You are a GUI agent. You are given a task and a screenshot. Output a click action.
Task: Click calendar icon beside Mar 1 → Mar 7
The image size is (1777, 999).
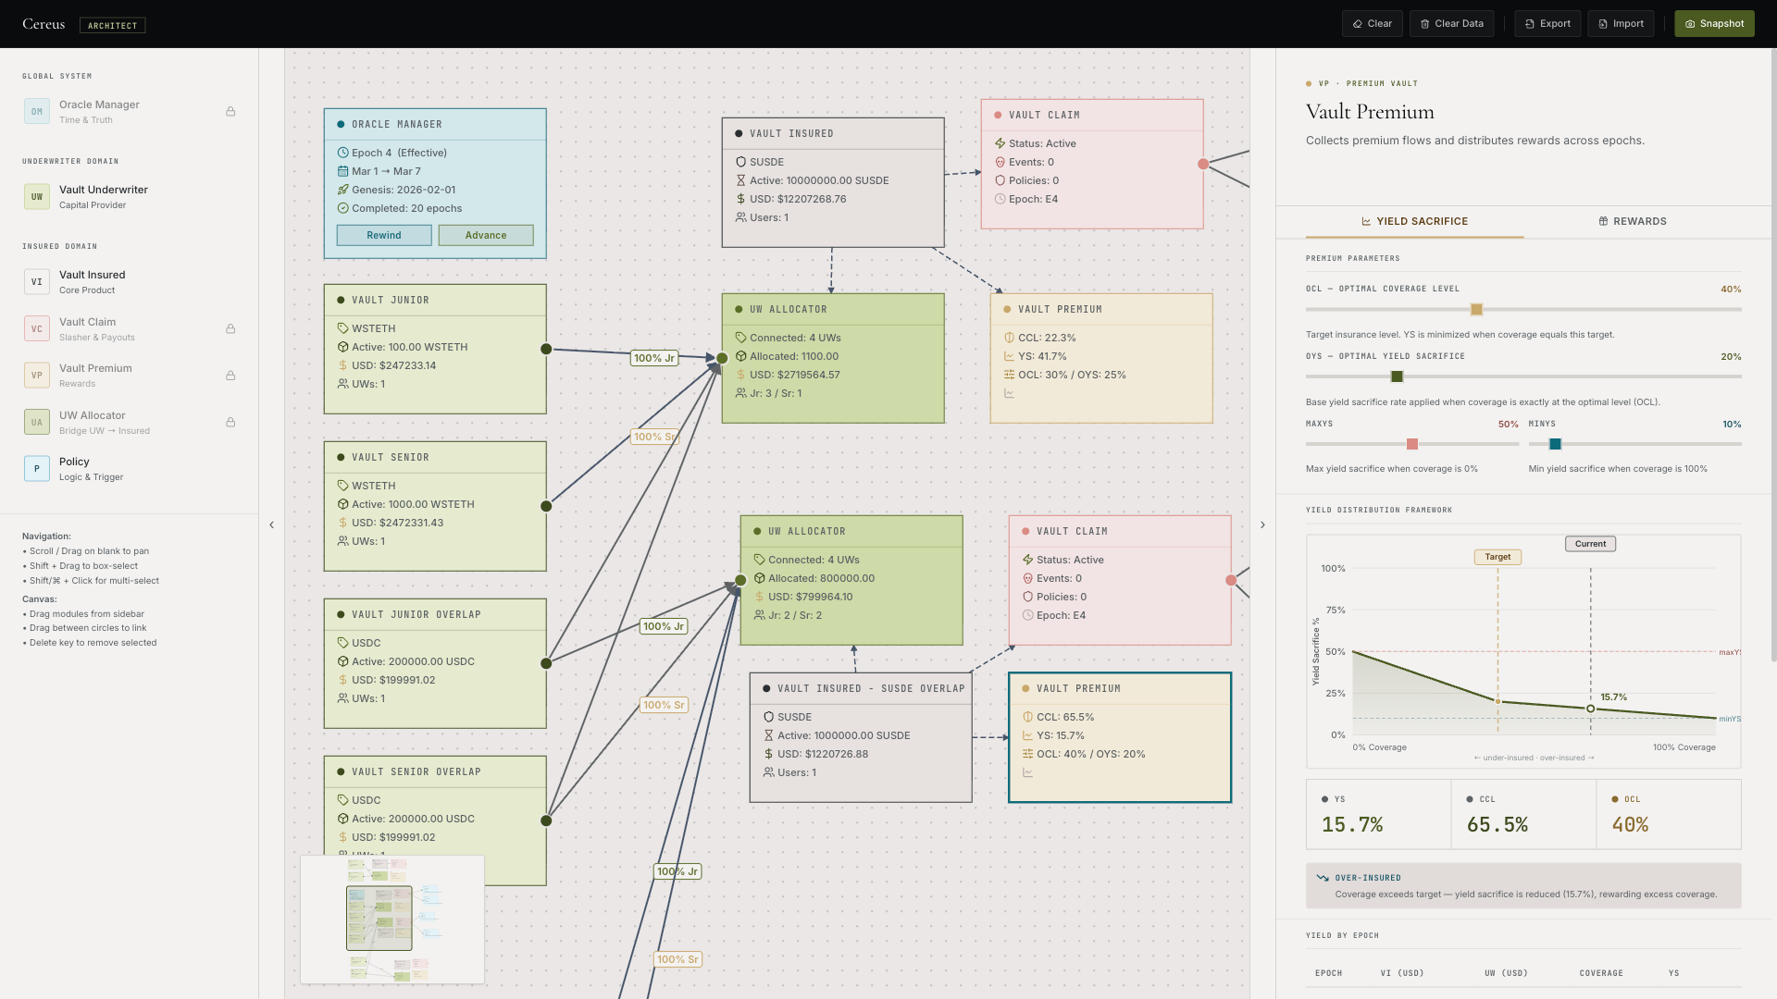tap(342, 171)
